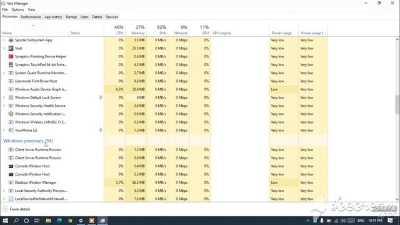This screenshot has width=400, height=225.
Task: Click the Spooler SubSystem App printer icon
Action: click(11, 40)
